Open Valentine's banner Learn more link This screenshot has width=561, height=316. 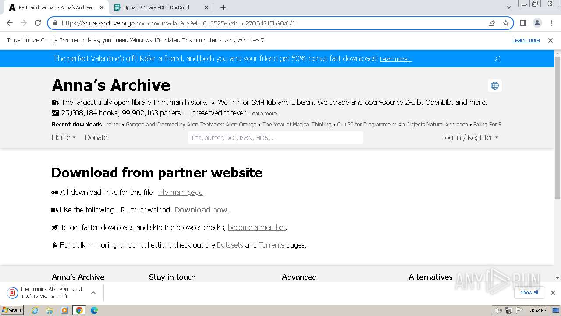coord(396,59)
